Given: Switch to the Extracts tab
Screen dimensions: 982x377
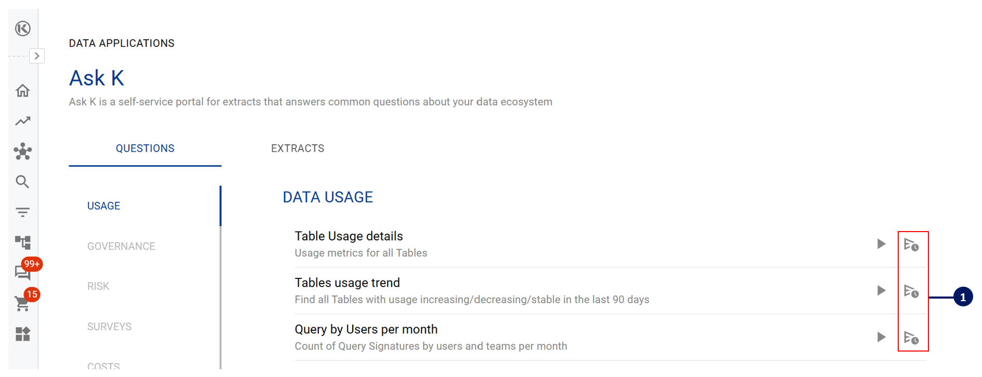Looking at the screenshot, I should click(x=298, y=149).
